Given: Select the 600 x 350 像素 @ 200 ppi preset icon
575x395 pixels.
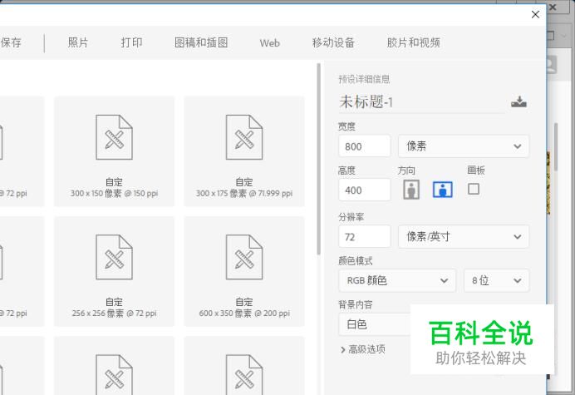Looking at the screenshot, I should [244, 257].
